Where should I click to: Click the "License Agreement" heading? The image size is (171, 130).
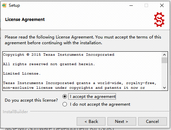25,20
